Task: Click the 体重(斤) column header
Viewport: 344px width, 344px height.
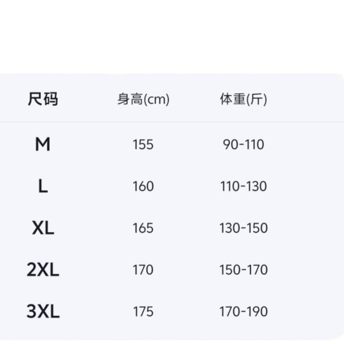Action: 243,100
